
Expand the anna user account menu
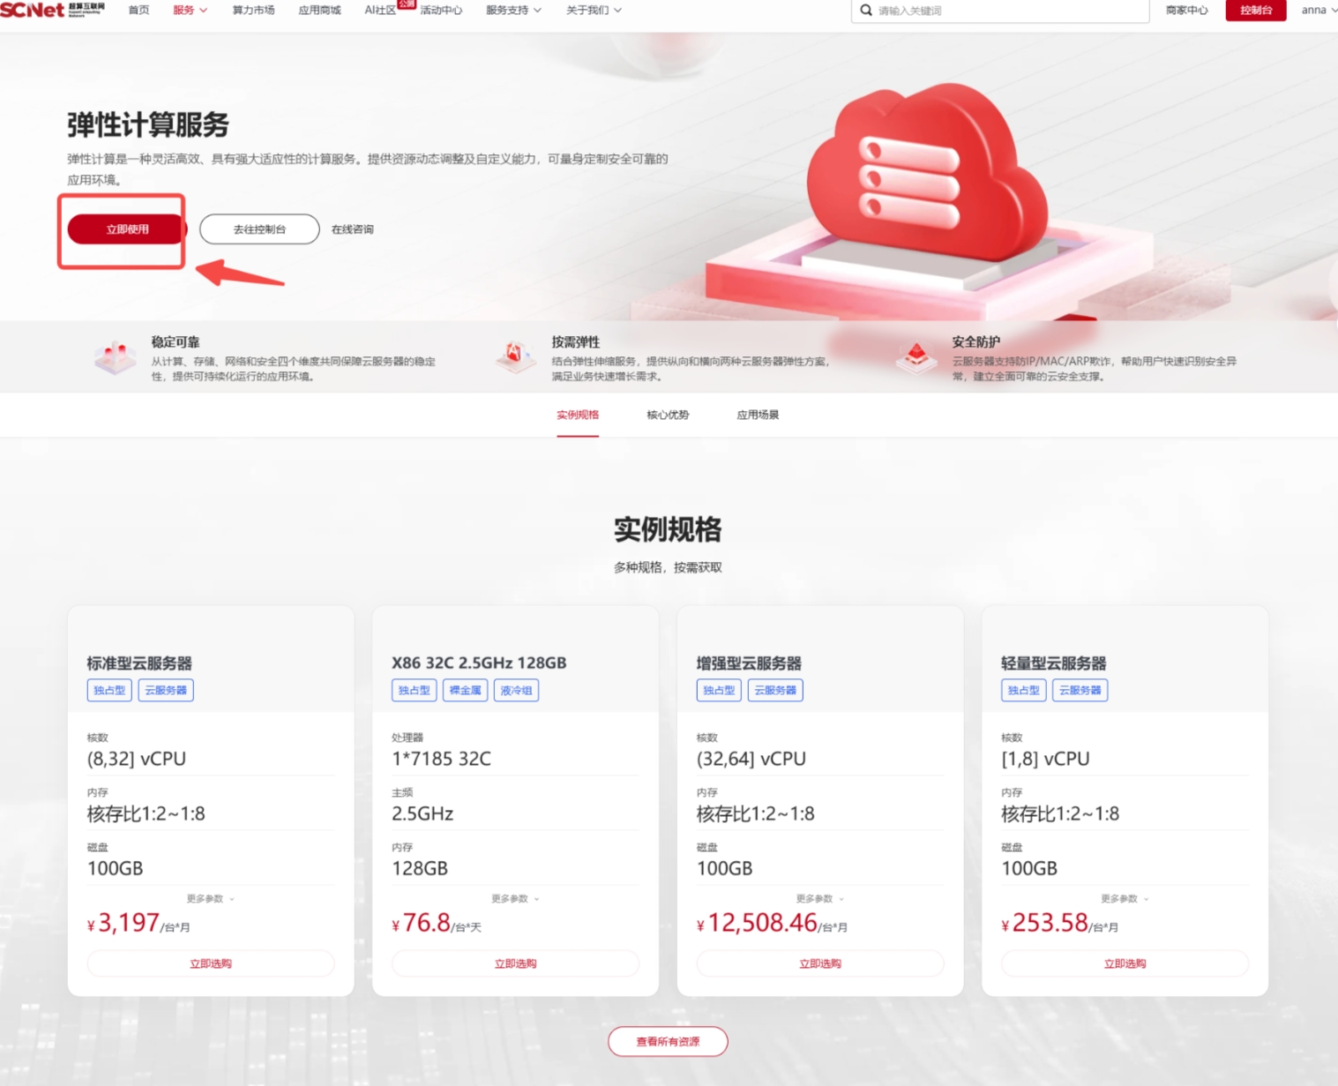click(x=1318, y=11)
